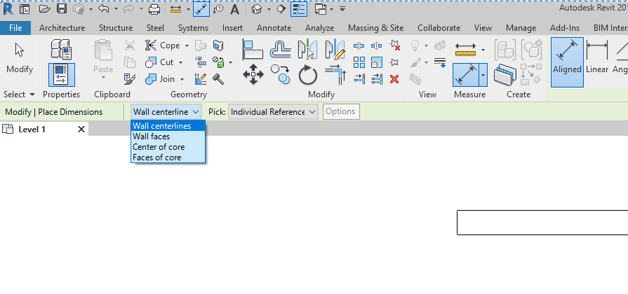Open the Measure Between dropdown arrow

pyautogui.click(x=483, y=50)
